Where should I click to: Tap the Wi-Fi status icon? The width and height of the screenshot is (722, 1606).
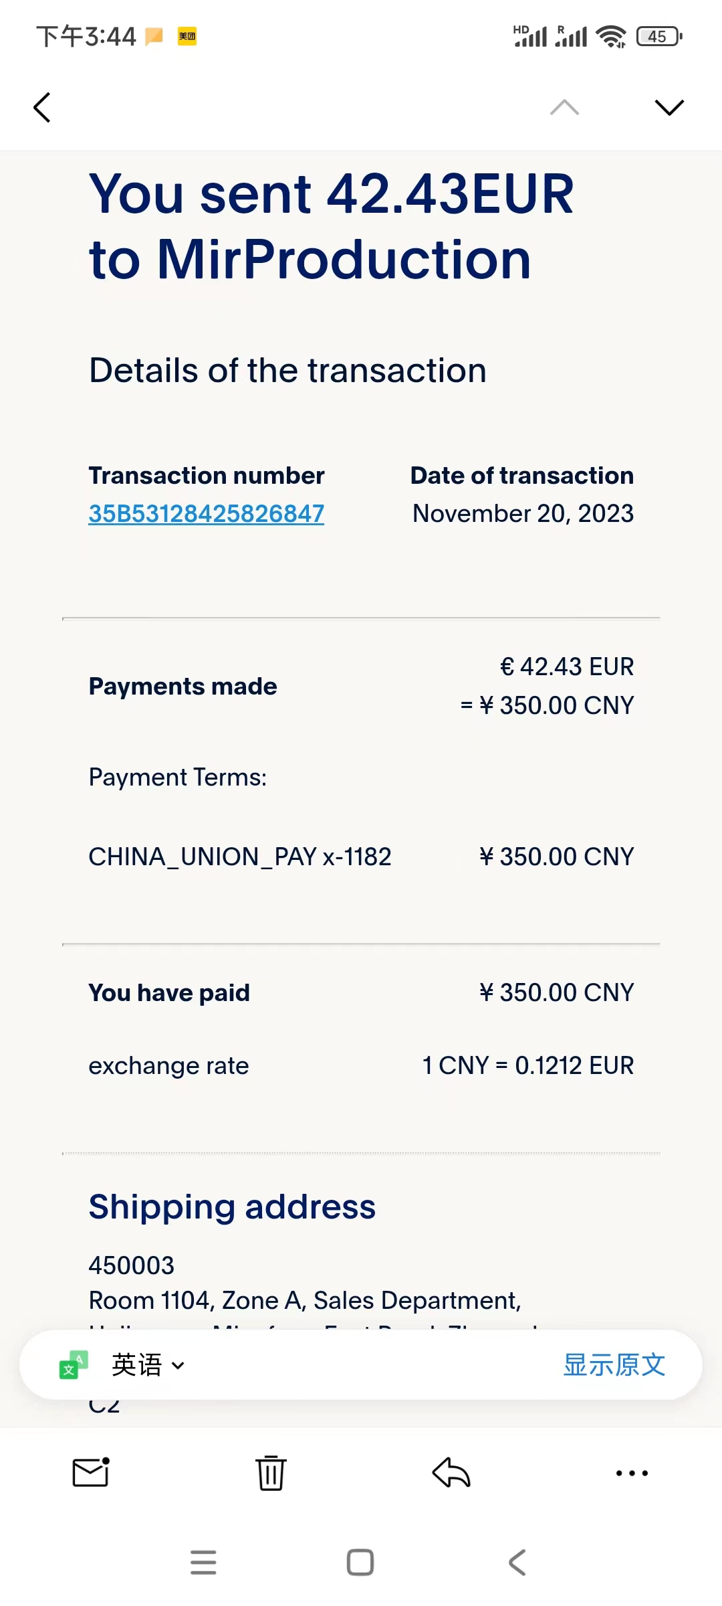coord(611,36)
